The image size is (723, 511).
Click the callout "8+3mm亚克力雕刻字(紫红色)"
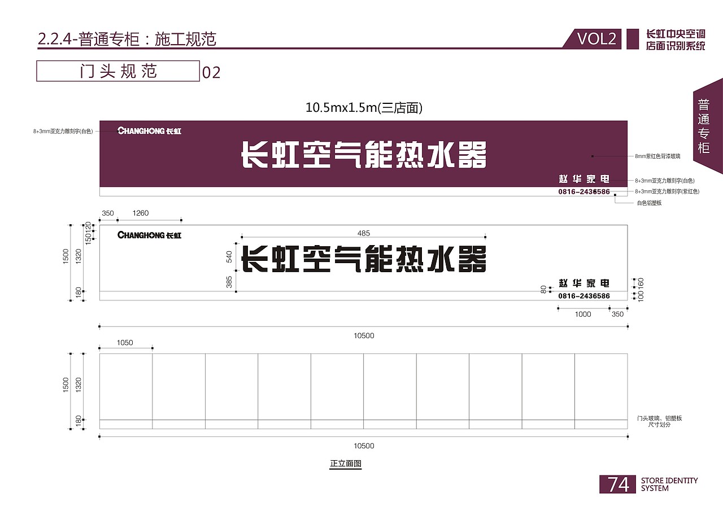[667, 192]
